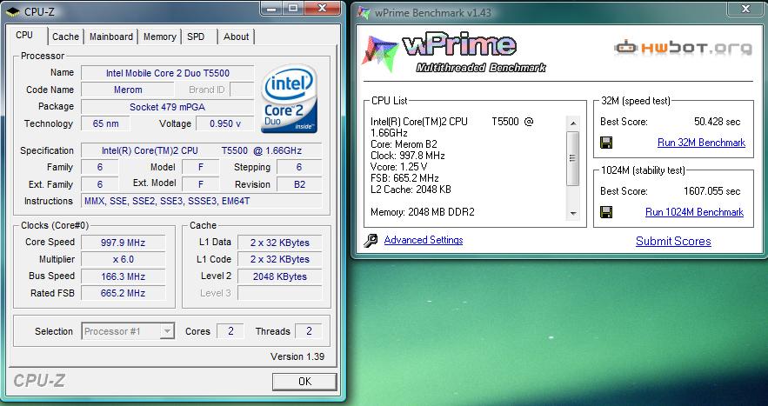
Task: Click the Instructions field with MMX, SSE
Action: coord(202,201)
